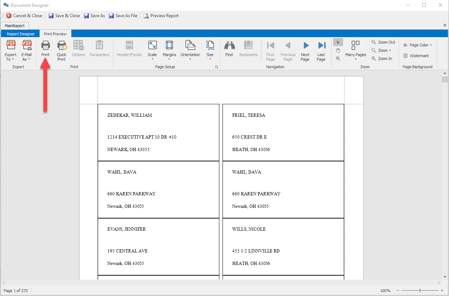This screenshot has height=296, width=449.
Task: Click Save As File button
Action: (x=123, y=16)
